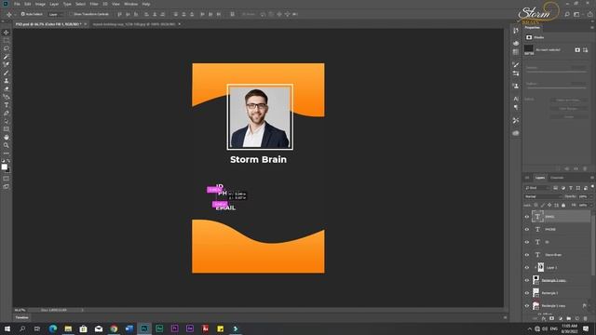Open Microsoft Edge from the taskbar

[x=53, y=328]
